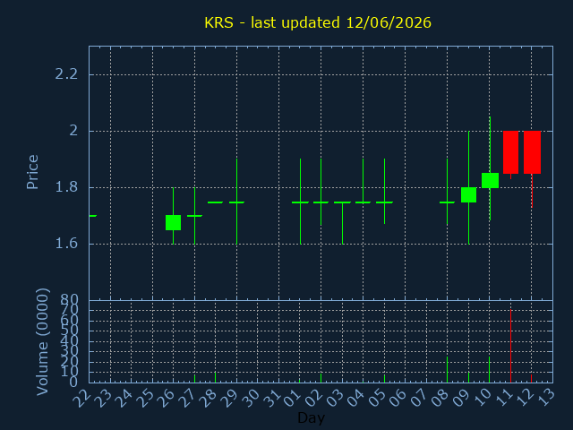Click the green volume bar for day 10
Screen dimensions: 573x430
[x=490, y=370]
